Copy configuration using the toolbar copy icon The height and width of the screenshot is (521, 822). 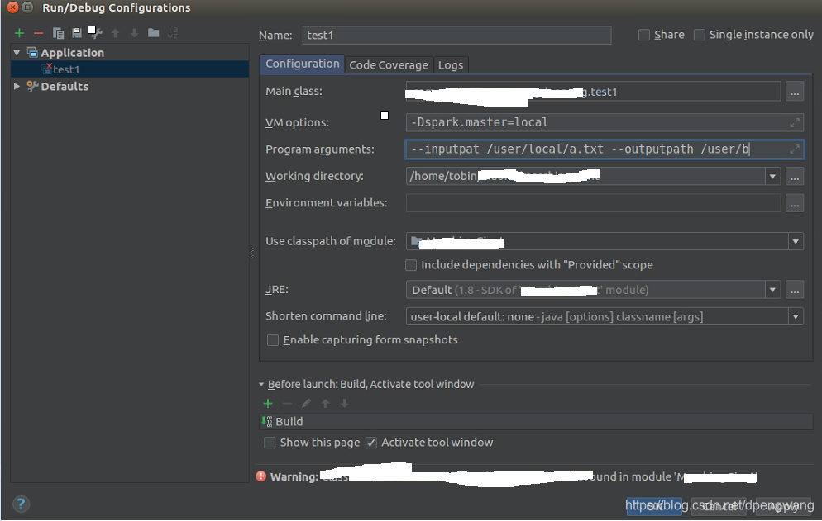click(x=58, y=34)
